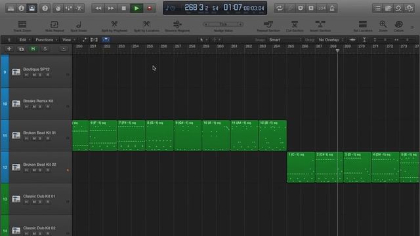Screen dimensions: 420x236
Task: Open the Apple Loops browser icon
Action: pos(398,9)
